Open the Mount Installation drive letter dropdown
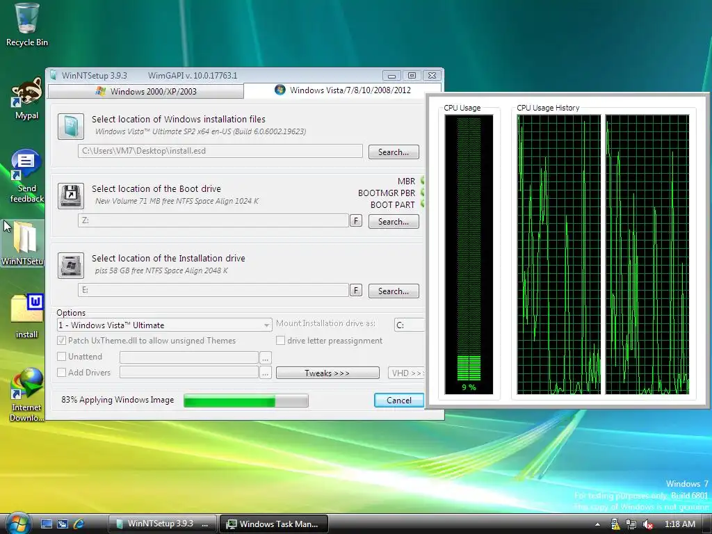 click(x=409, y=325)
